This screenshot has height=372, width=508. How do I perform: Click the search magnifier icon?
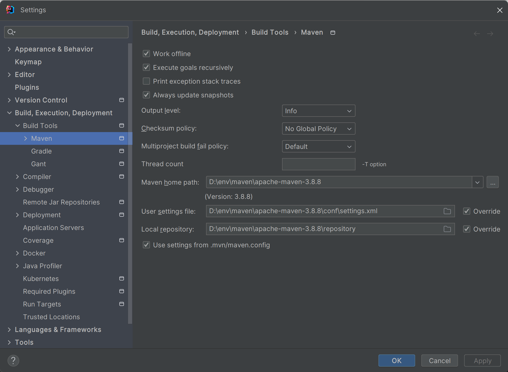pyautogui.click(x=11, y=32)
